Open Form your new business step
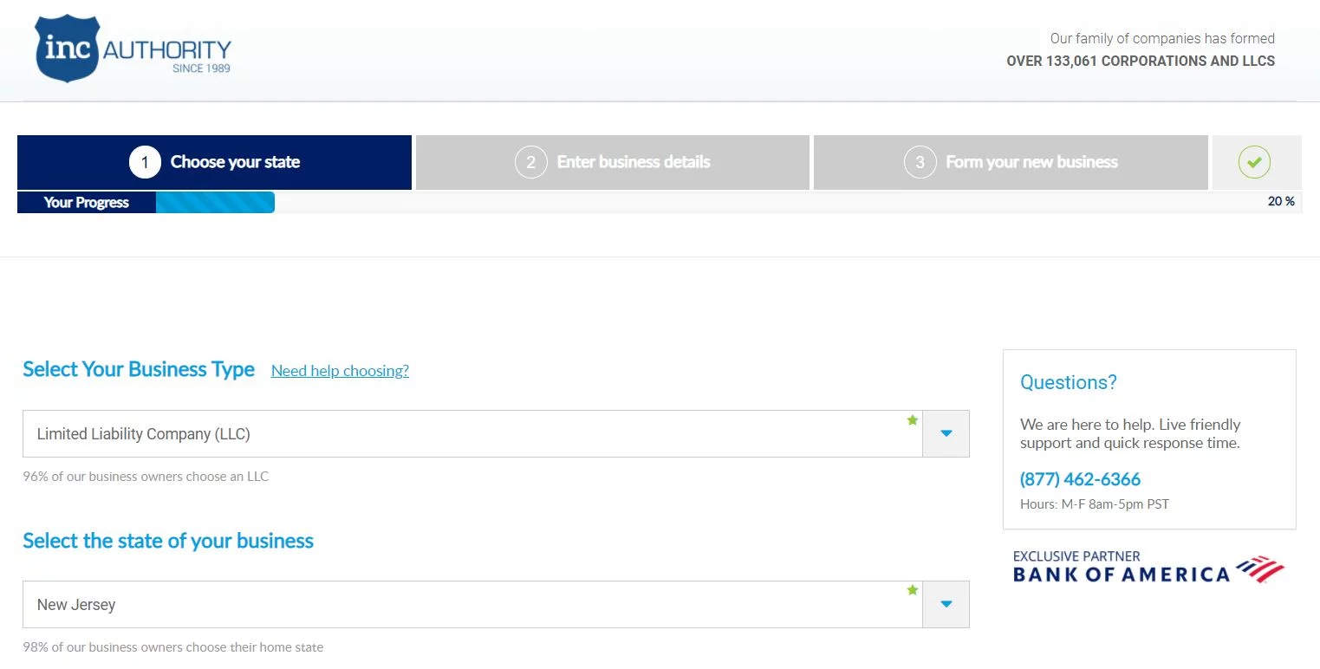 pos(1031,162)
